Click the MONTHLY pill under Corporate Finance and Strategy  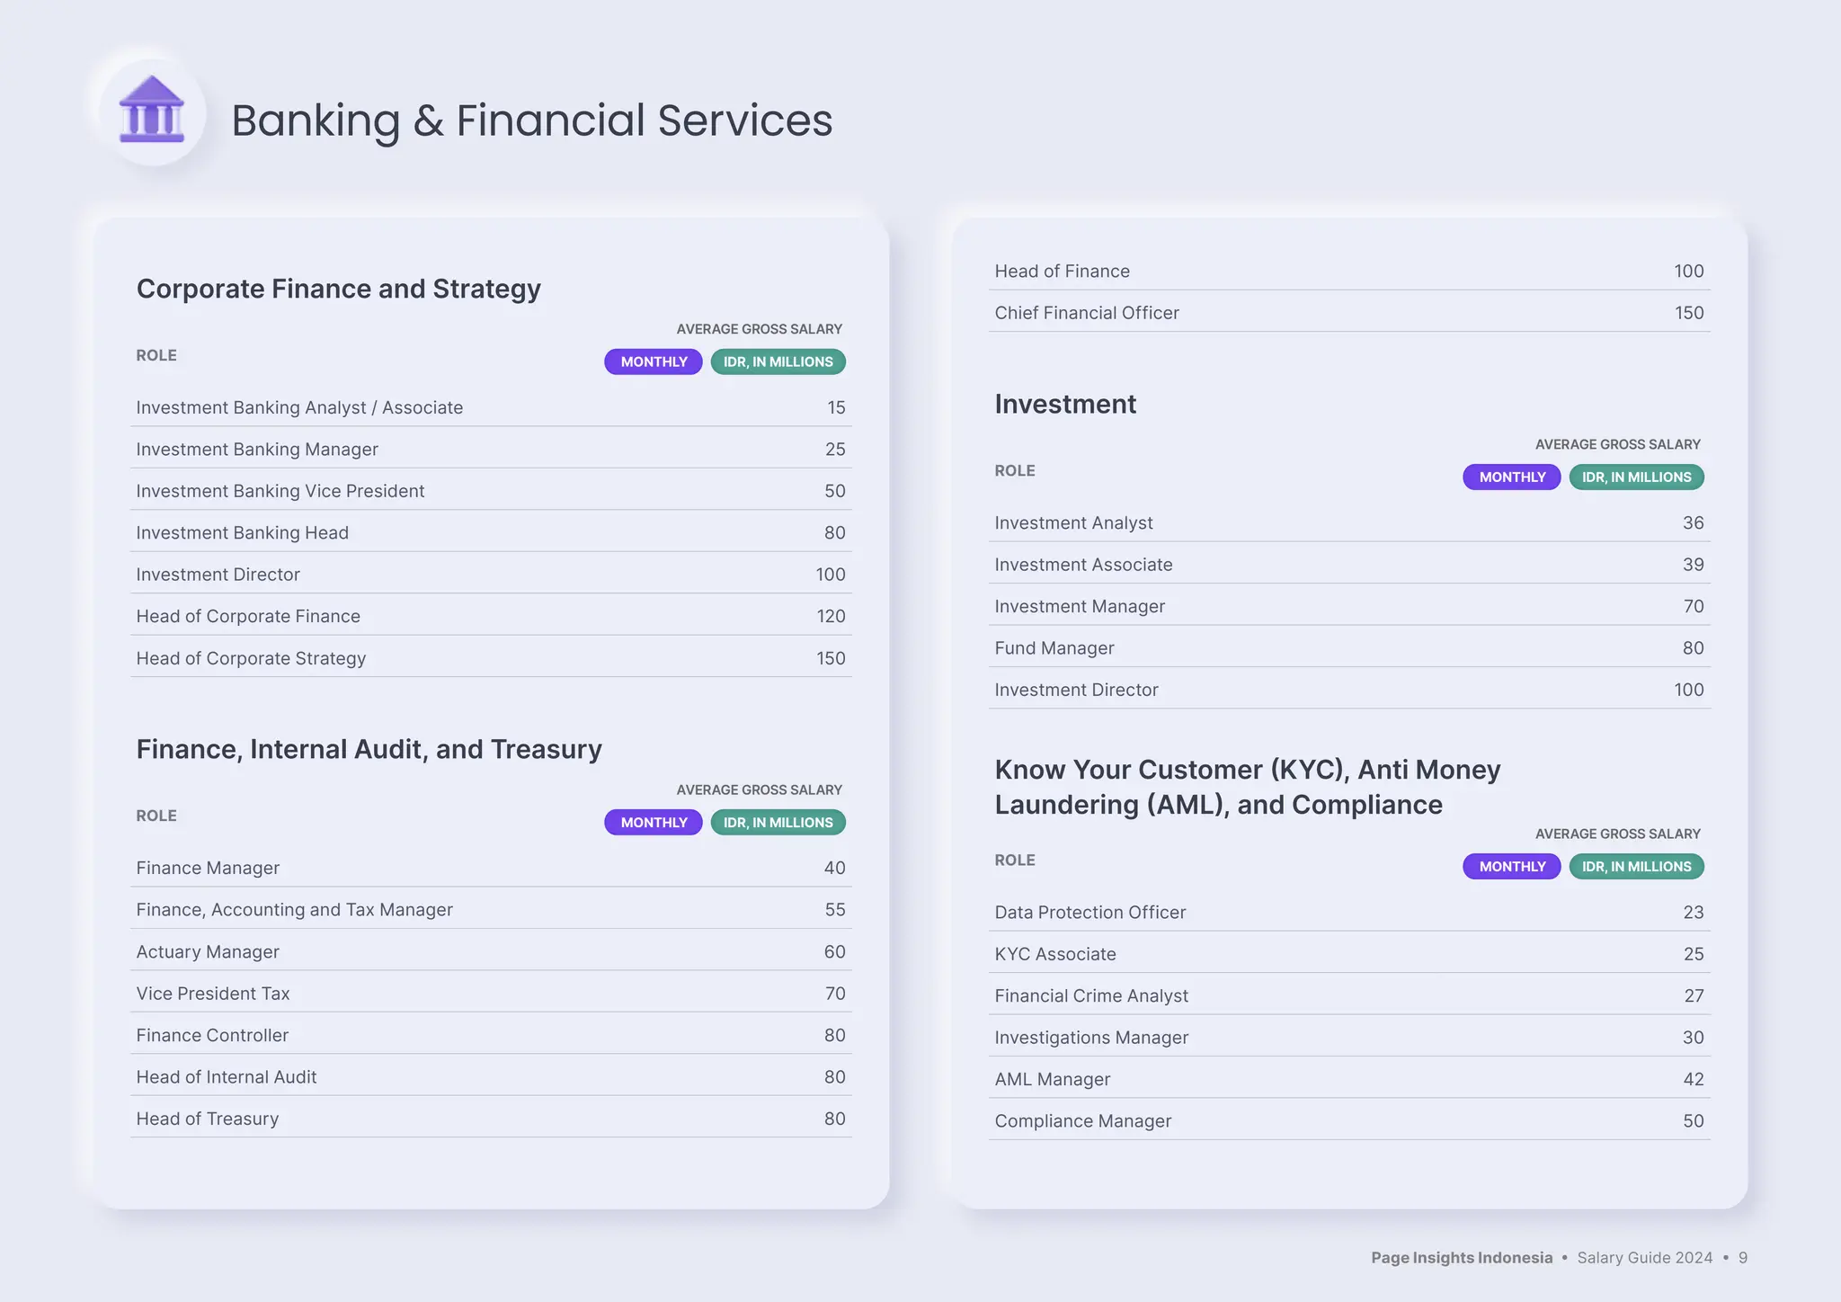point(653,361)
